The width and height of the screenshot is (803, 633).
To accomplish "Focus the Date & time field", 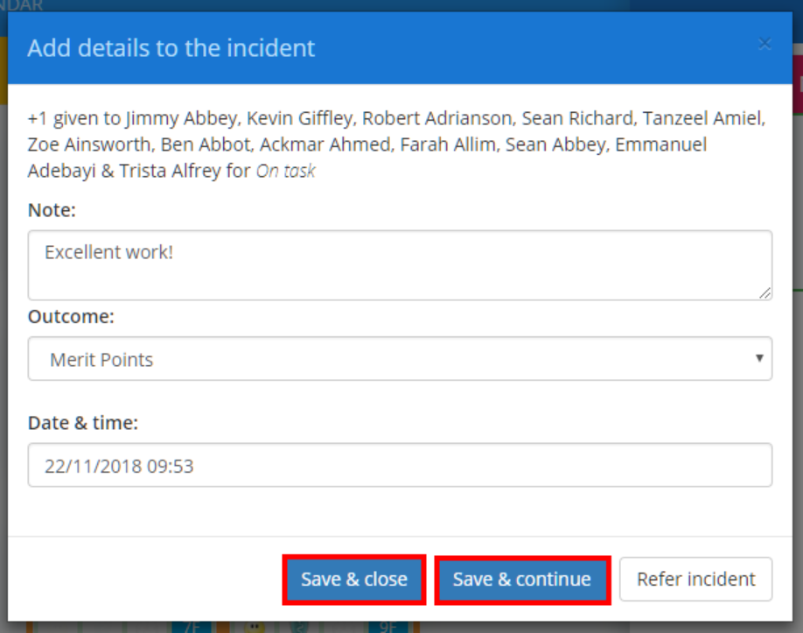I will (x=399, y=465).
